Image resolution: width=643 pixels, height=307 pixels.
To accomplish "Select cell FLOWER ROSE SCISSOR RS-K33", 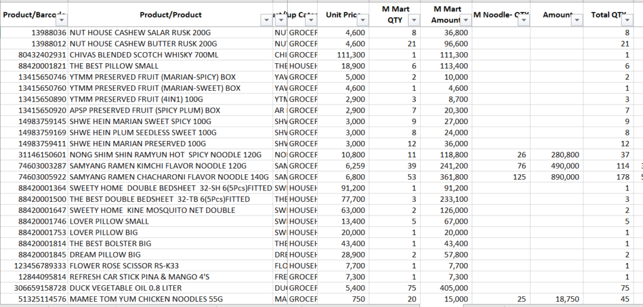I will pyautogui.click(x=171, y=266).
